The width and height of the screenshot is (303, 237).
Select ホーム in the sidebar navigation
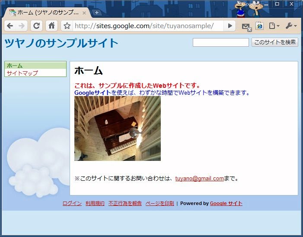(15, 65)
